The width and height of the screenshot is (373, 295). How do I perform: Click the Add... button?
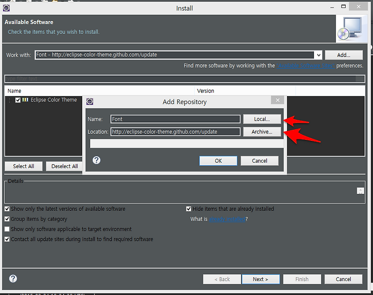[344, 55]
